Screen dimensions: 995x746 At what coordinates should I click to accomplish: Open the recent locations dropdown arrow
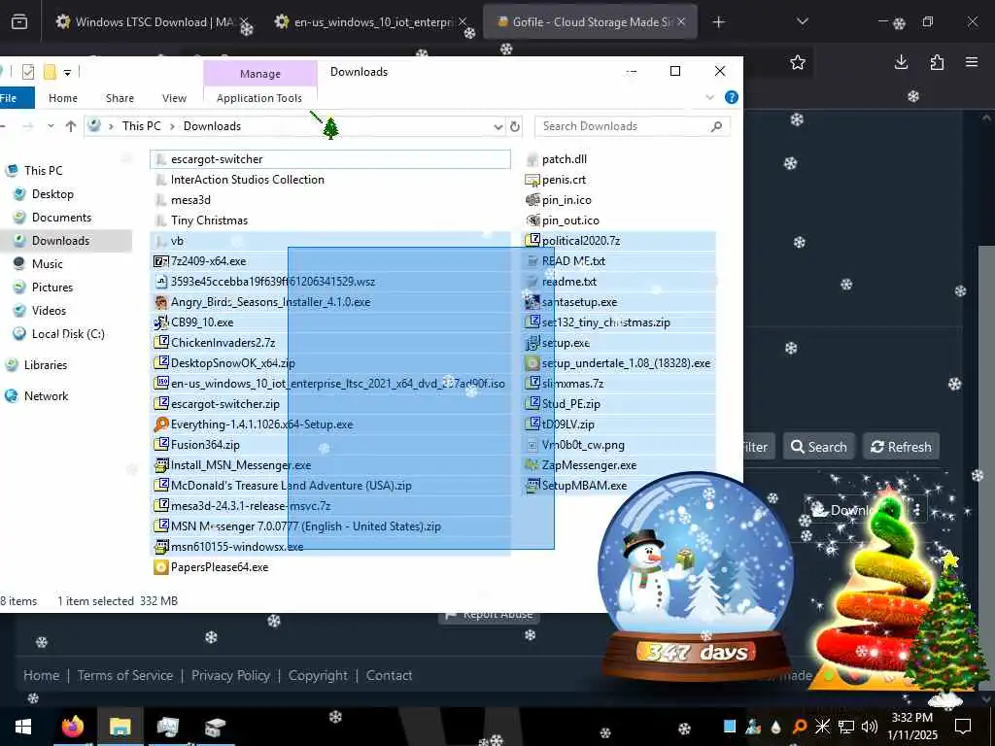[51, 126]
